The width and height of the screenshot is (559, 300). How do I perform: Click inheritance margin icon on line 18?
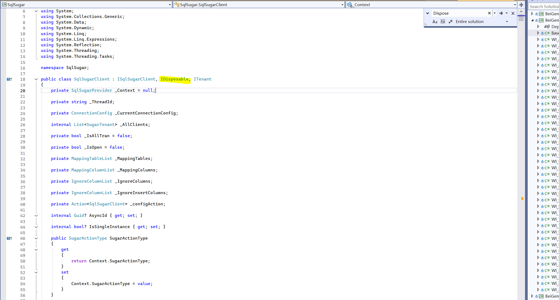pos(9,79)
